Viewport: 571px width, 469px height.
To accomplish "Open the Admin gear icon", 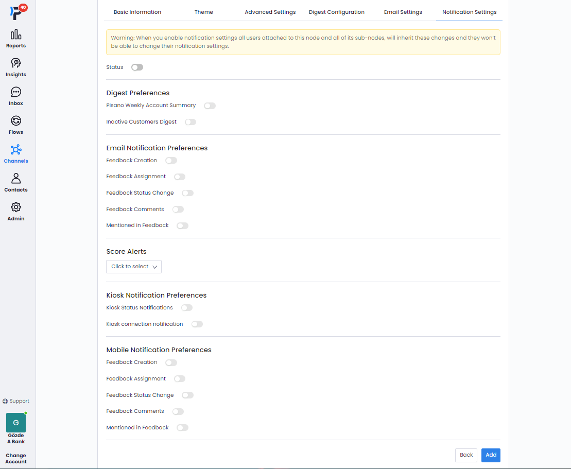I will coord(16,207).
